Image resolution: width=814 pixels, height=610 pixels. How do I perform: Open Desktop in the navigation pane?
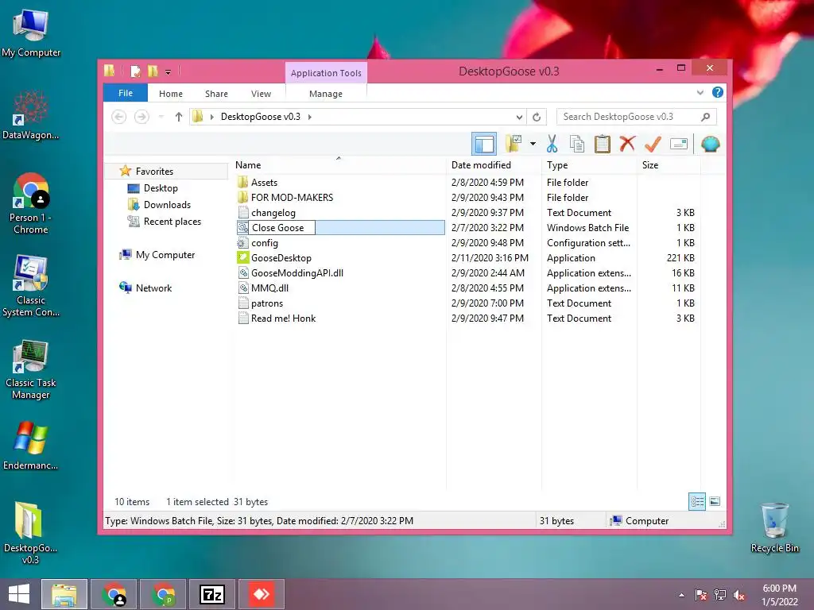[x=161, y=187]
